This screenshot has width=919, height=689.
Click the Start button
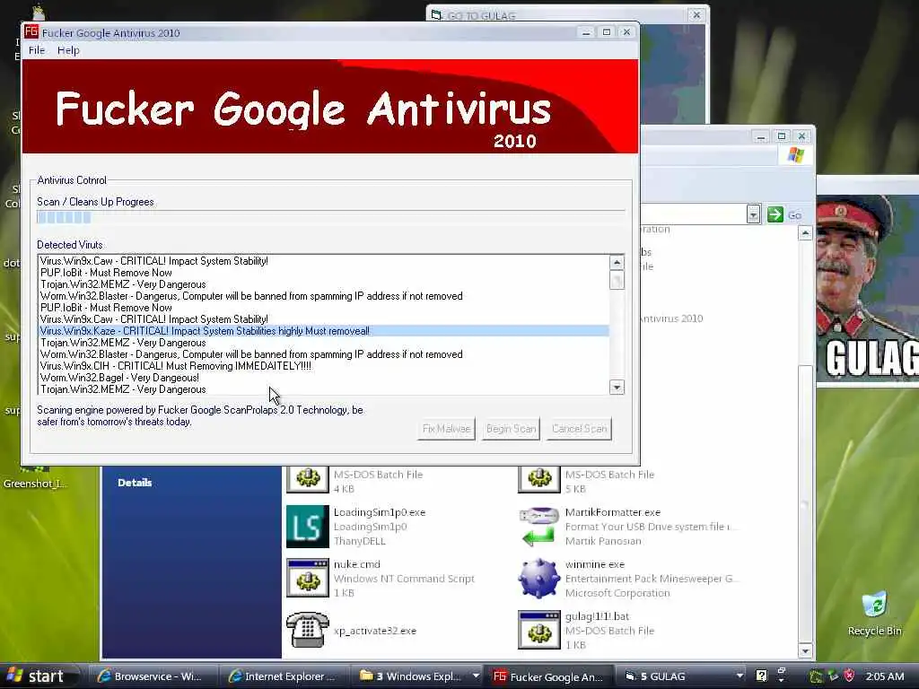(38, 676)
